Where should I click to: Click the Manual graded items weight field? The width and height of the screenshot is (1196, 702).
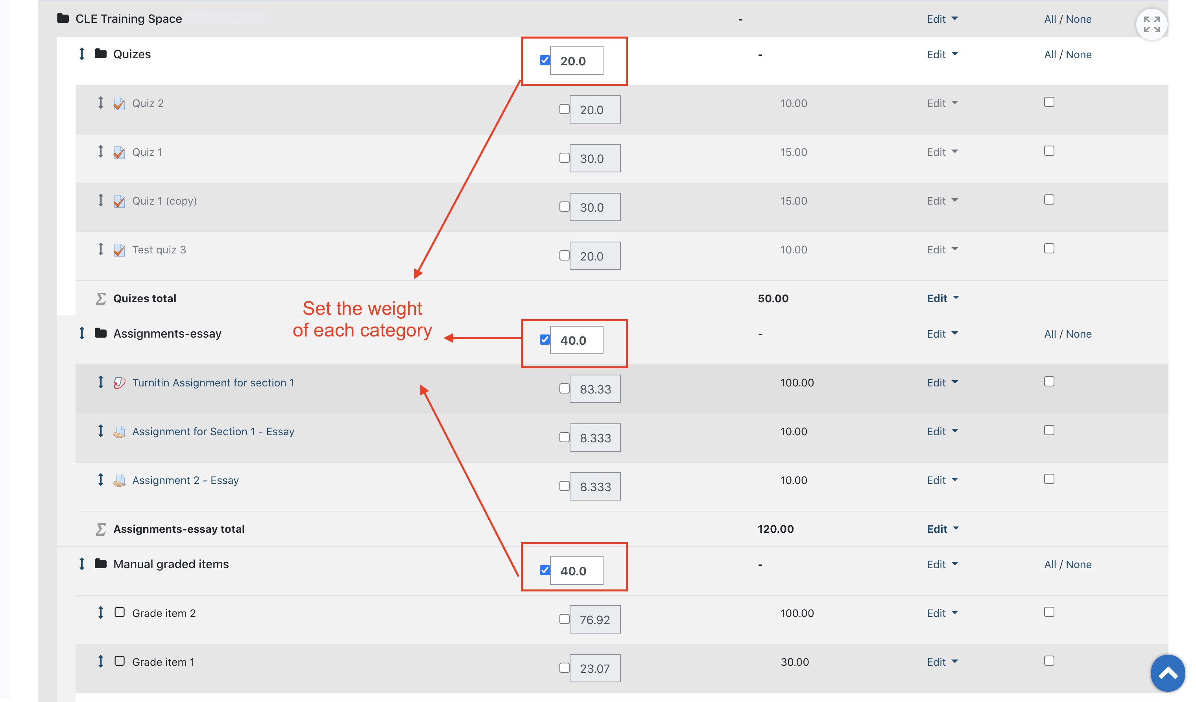click(x=577, y=571)
